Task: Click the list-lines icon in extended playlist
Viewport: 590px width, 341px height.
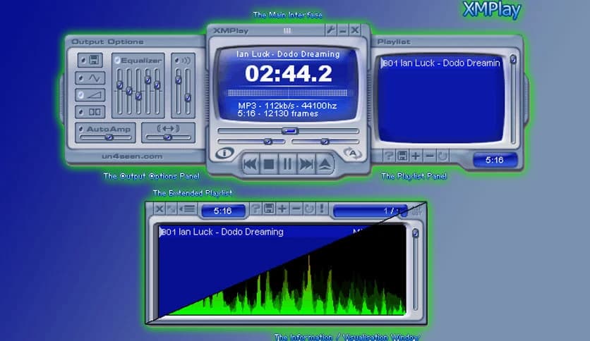Action: pos(187,209)
